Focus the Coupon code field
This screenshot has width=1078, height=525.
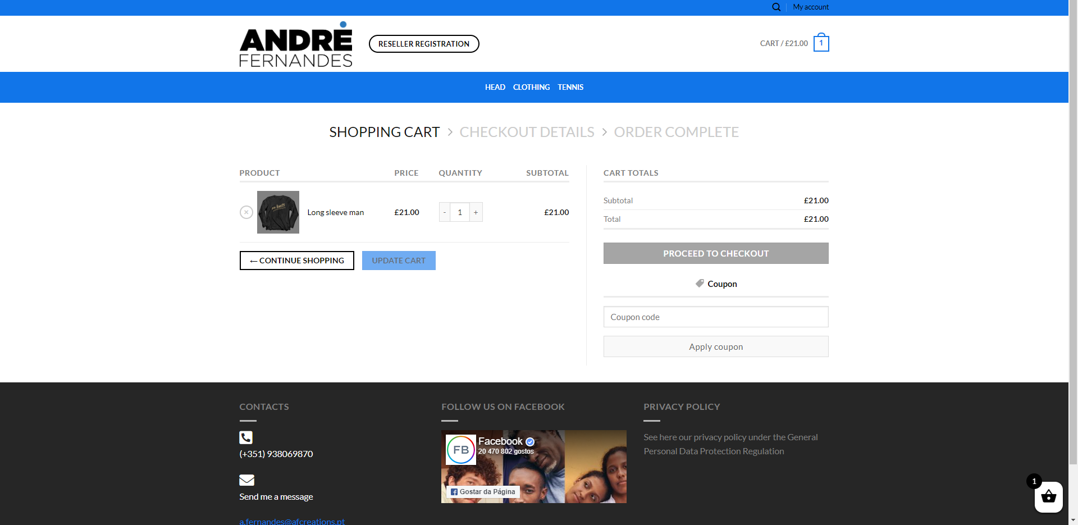pos(715,317)
